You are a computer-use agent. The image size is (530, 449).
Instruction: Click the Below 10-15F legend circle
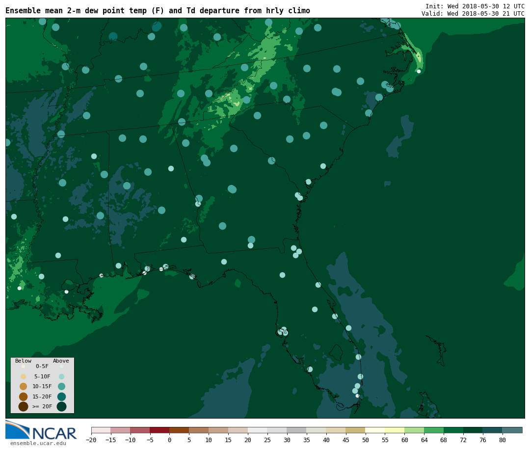coord(24,387)
